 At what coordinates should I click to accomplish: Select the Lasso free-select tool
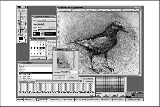coord(26,13)
